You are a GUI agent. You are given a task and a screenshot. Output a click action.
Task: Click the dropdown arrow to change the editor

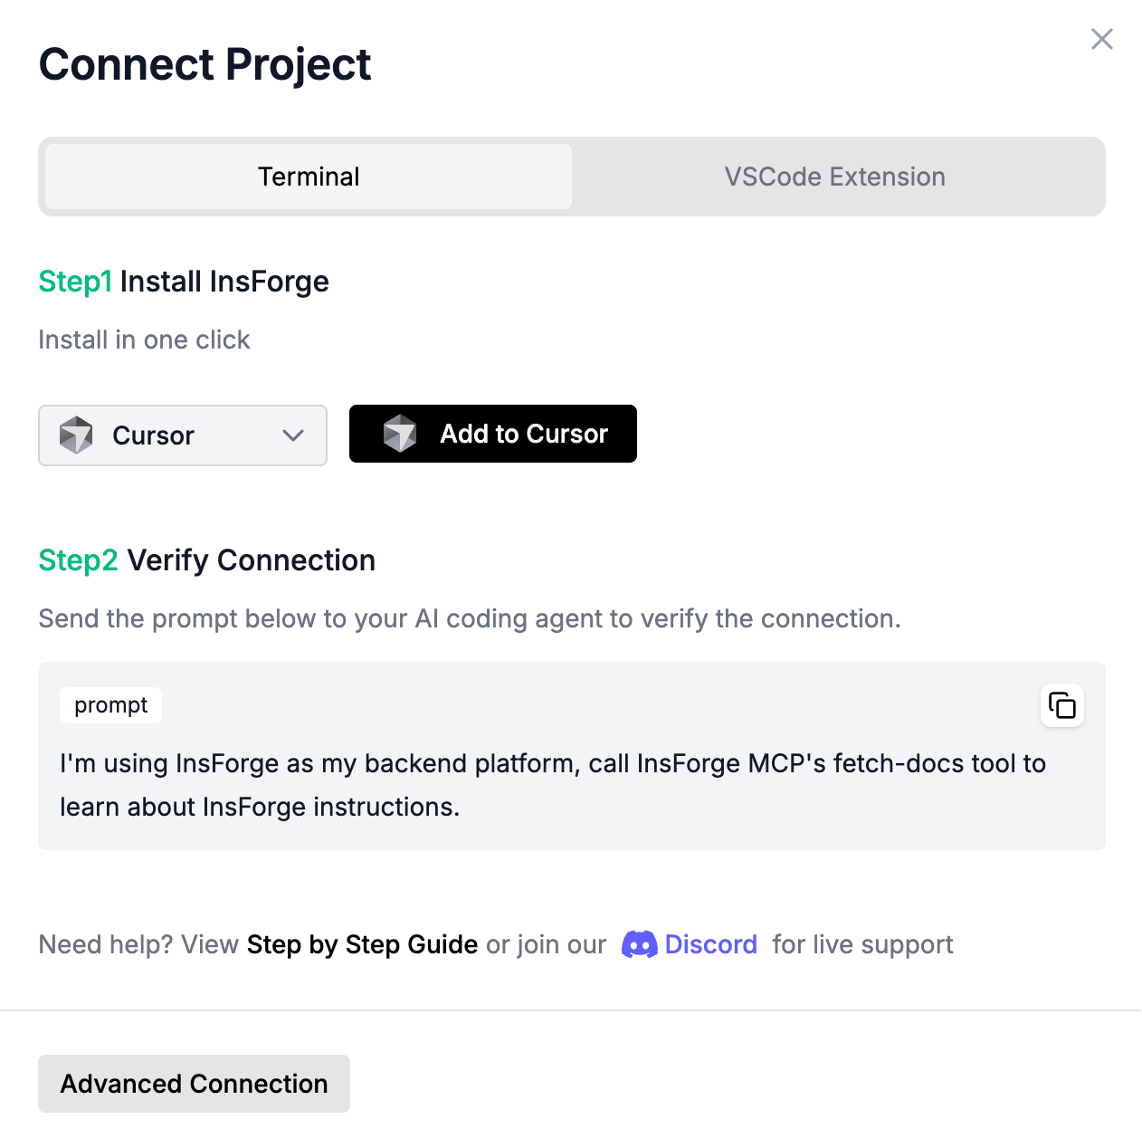pos(292,435)
